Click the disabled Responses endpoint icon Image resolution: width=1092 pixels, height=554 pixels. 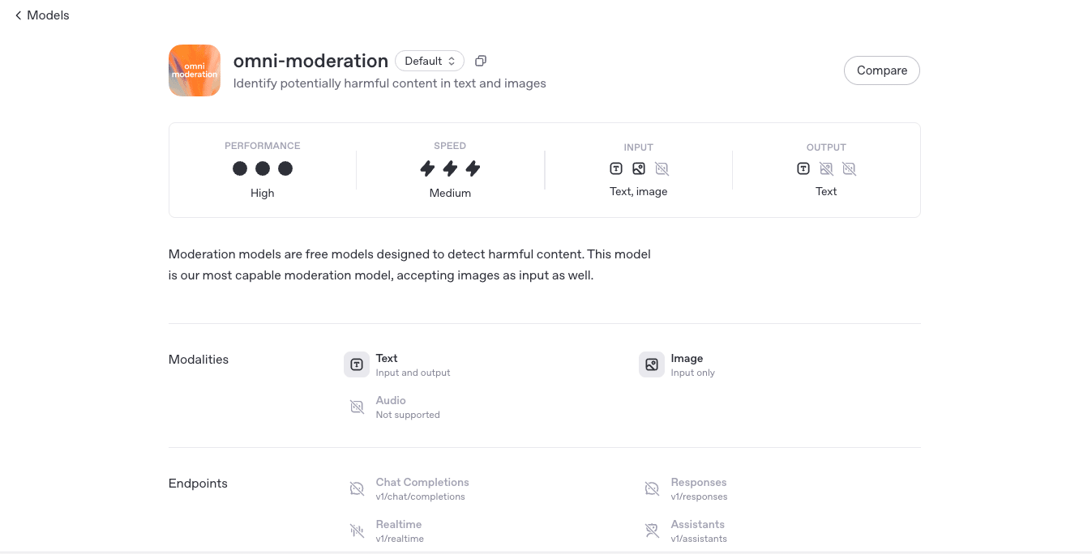point(652,488)
